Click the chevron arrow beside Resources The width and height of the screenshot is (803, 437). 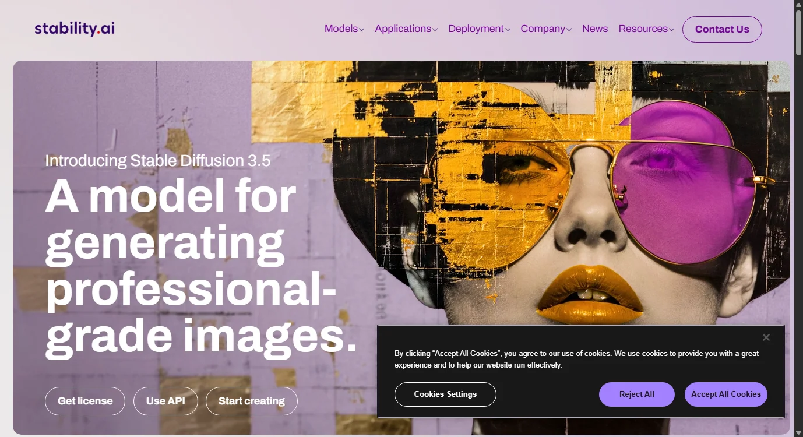point(672,30)
